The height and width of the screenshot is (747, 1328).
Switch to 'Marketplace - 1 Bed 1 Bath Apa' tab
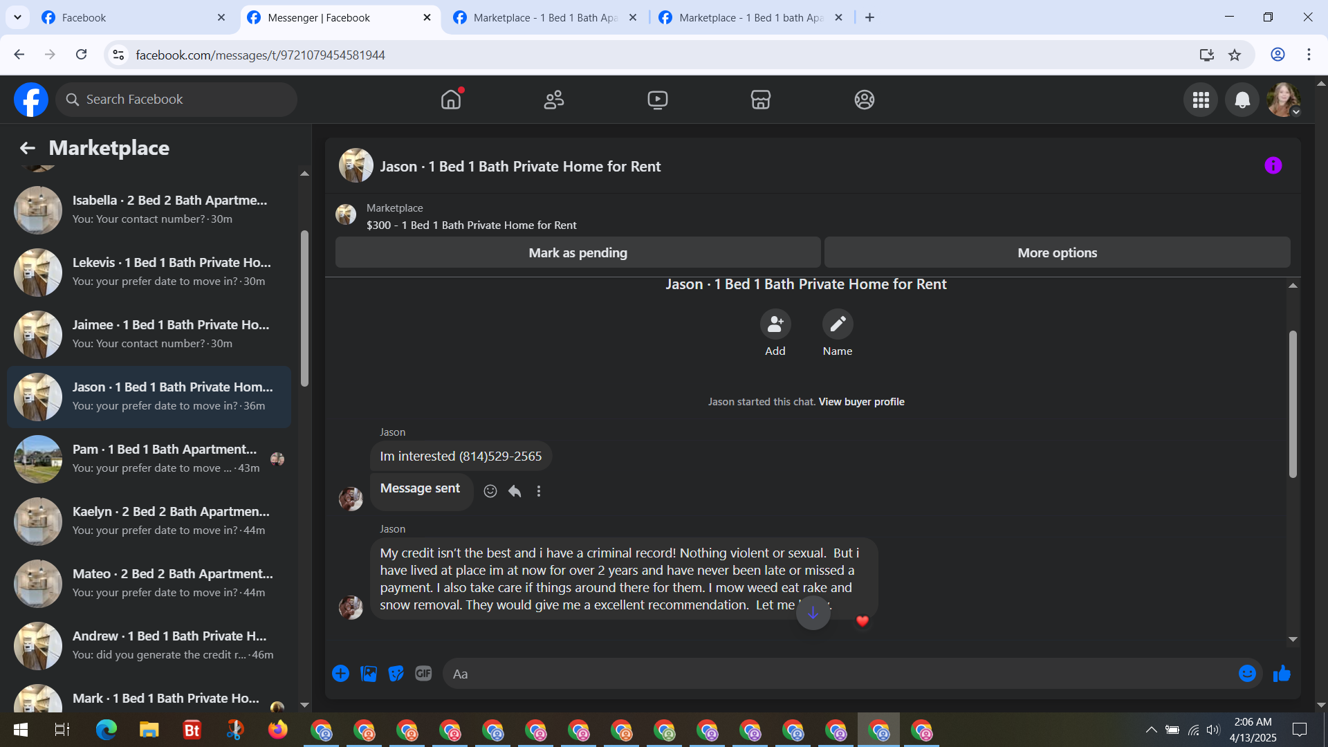[546, 17]
